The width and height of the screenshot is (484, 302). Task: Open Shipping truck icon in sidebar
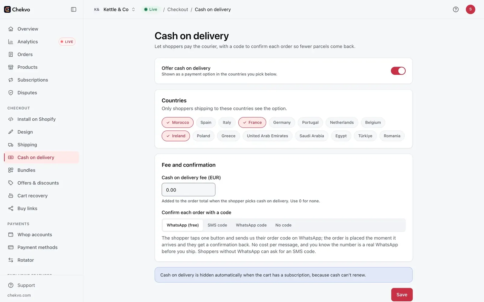click(x=11, y=145)
